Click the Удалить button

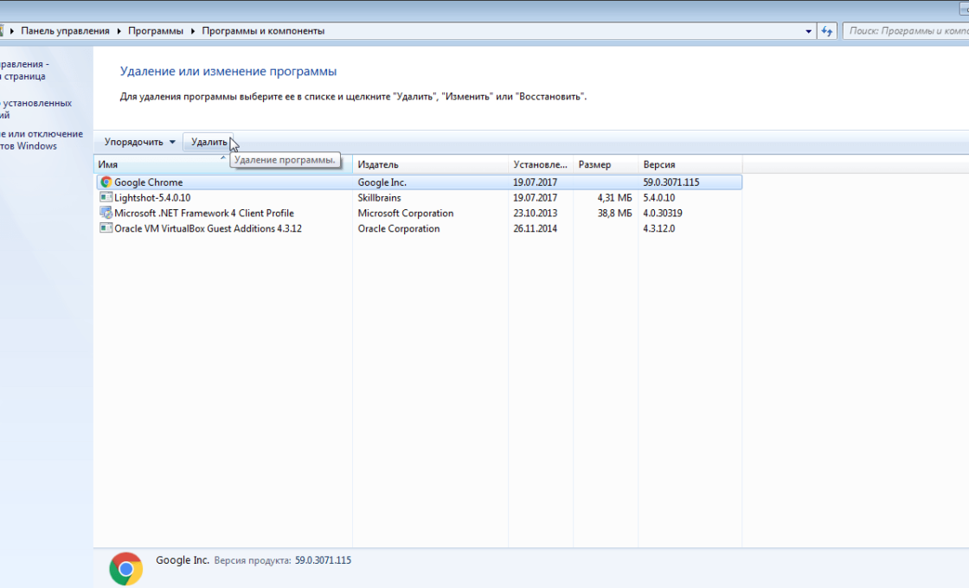(209, 142)
